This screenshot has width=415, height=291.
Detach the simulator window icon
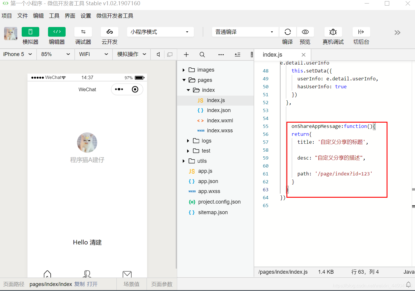point(170,54)
